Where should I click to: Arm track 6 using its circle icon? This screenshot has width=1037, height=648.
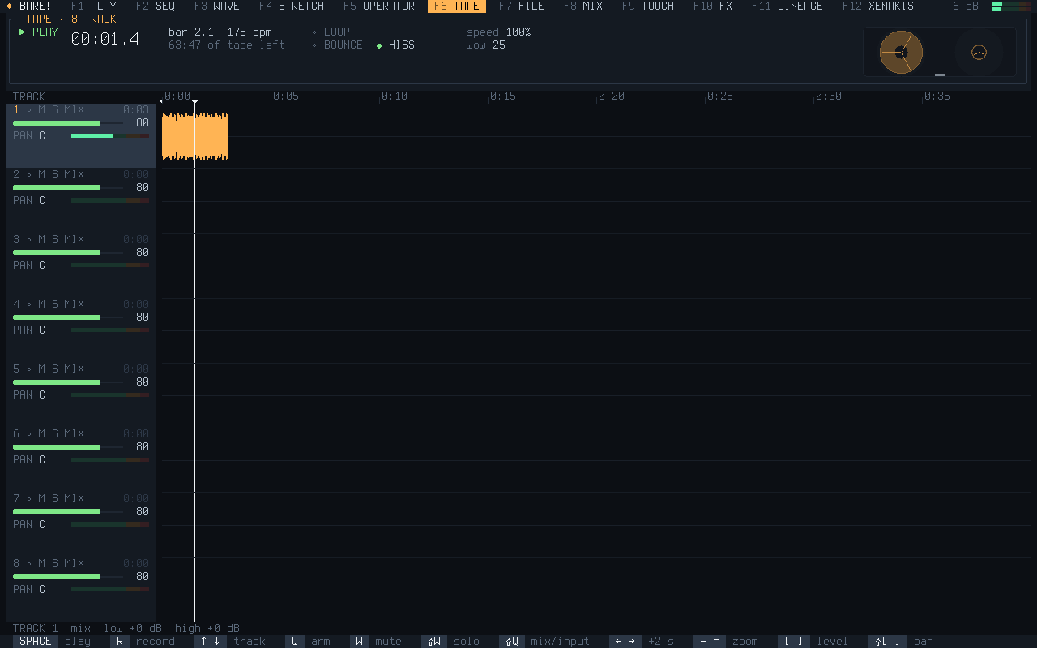tap(29, 434)
